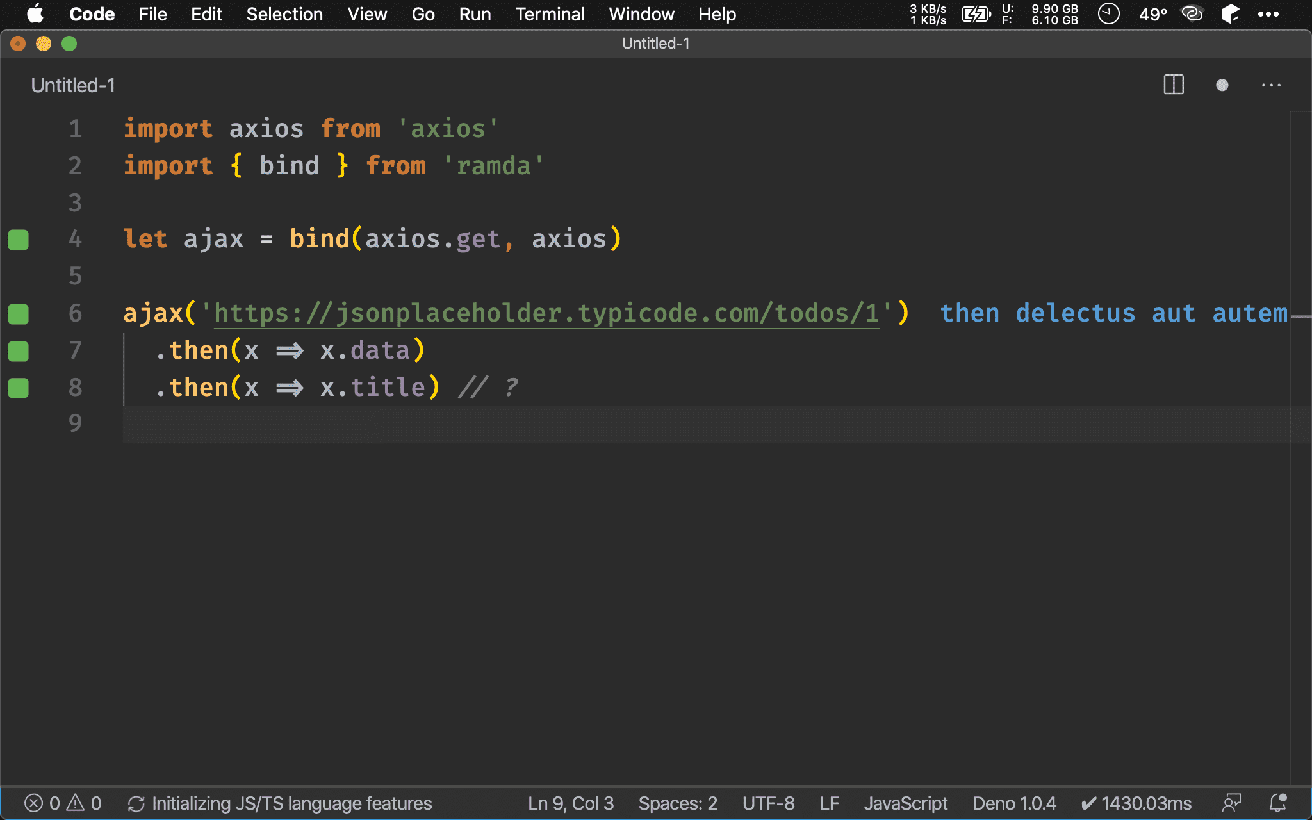Open the Edit menu

pos(206,14)
